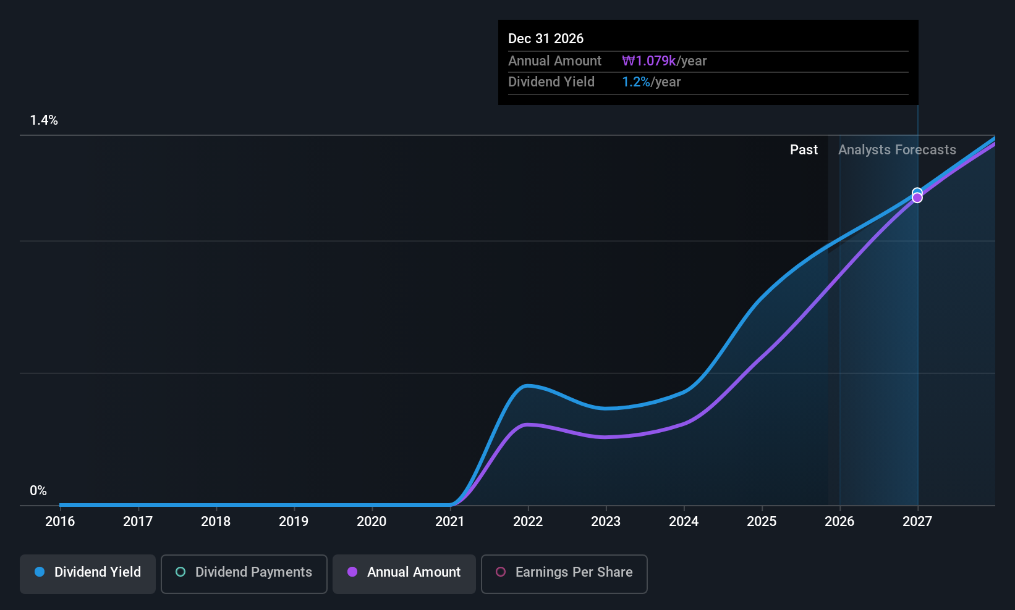
Task: Click the purple data point marker at 2027
Action: pyautogui.click(x=917, y=198)
